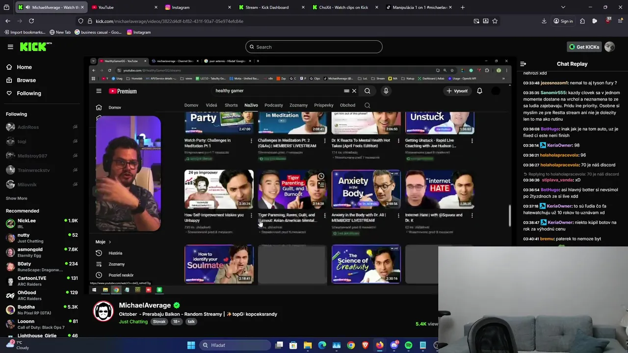Open the Kick user avatar menu
The width and height of the screenshot is (628, 353).
point(609,47)
